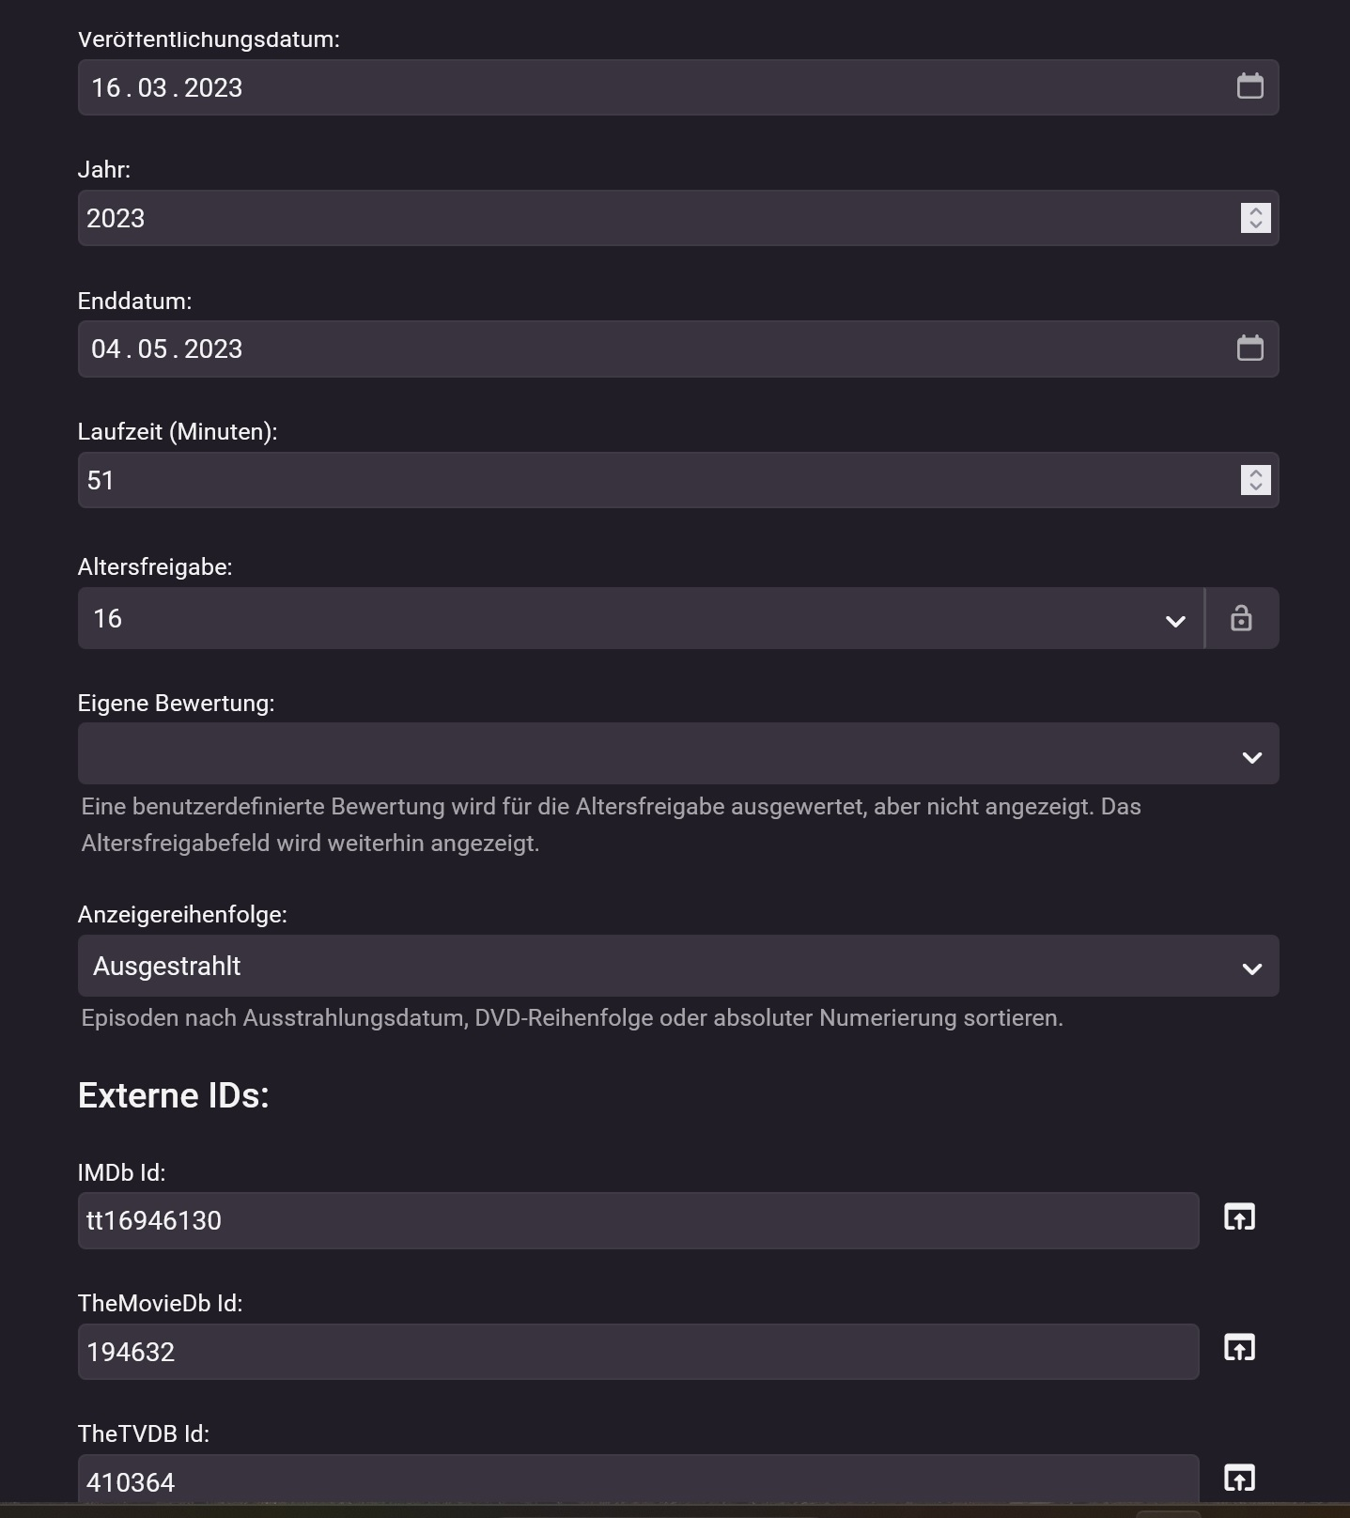Decrease the Jahr value with stepper
1350x1518 pixels.
pyautogui.click(x=1256, y=225)
